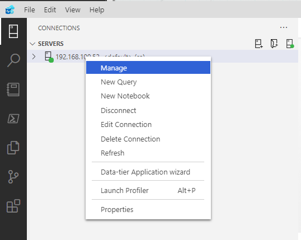Viewport: 301px width, 240px height.
Task: Open the Help menu
Action: tap(97, 10)
